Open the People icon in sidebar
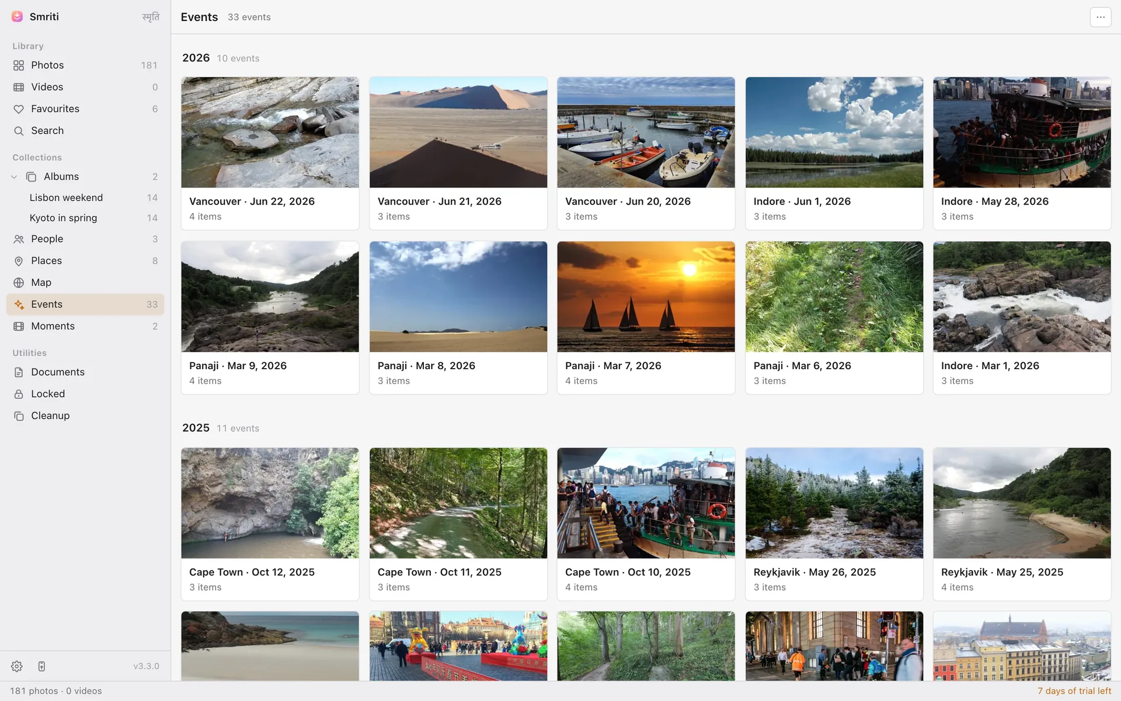This screenshot has width=1121, height=701. 19,239
